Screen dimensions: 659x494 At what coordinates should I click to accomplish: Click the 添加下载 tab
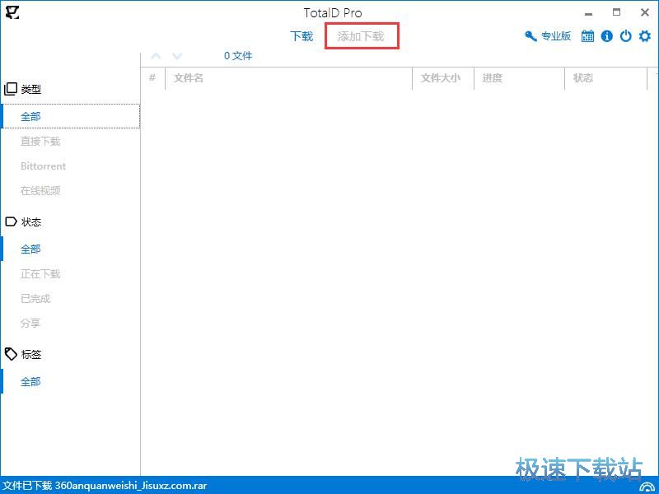click(x=361, y=36)
